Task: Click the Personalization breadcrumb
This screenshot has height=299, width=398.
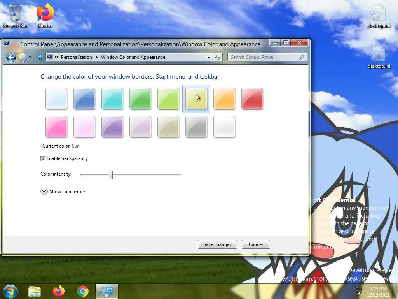Action: (77, 57)
